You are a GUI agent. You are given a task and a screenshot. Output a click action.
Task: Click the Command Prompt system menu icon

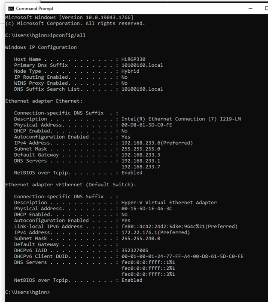11,8
